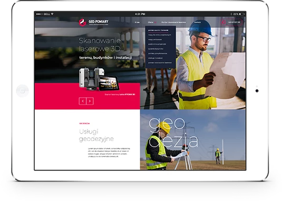Select 'pomiar i skanowanie laserowe' in dropdown

[160, 63]
